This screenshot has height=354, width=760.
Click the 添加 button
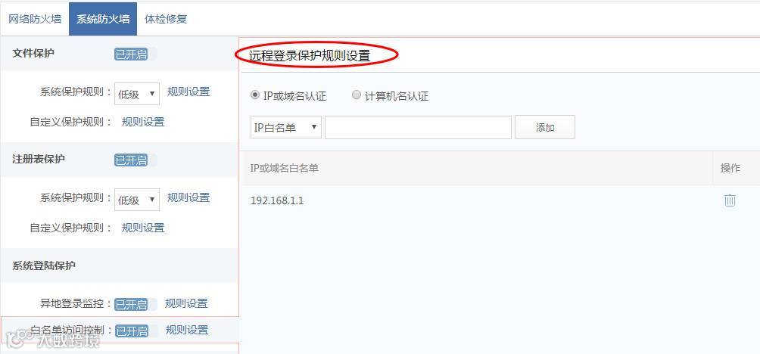[545, 127]
